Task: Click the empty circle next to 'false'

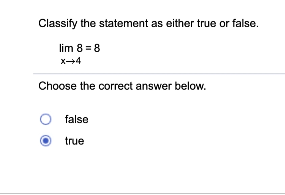Action: coord(45,119)
